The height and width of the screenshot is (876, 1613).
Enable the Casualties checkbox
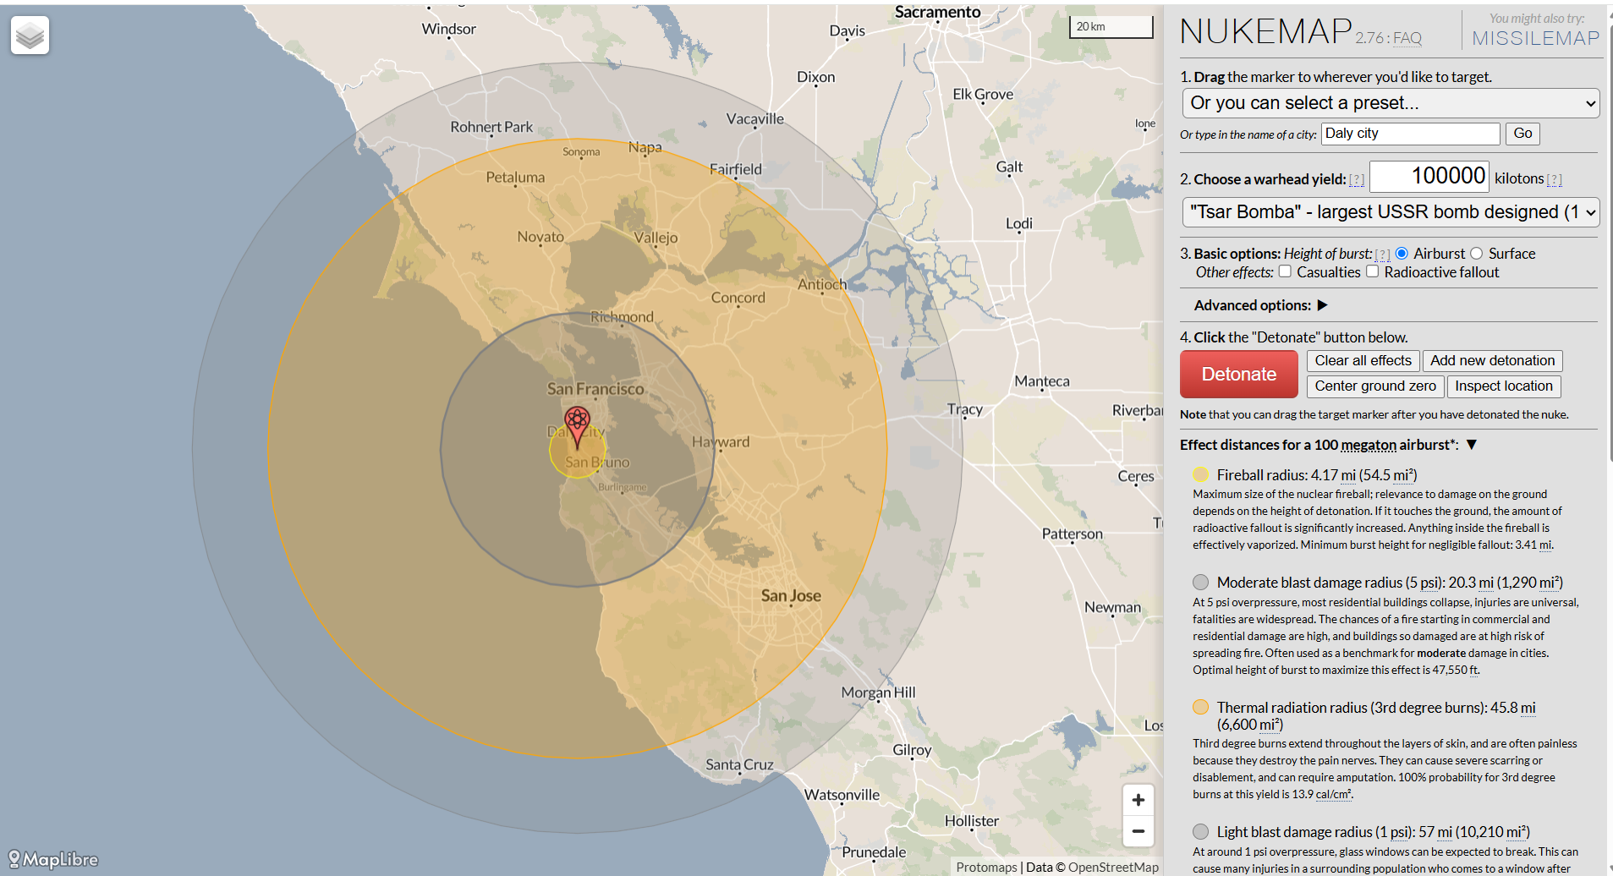coord(1285,271)
